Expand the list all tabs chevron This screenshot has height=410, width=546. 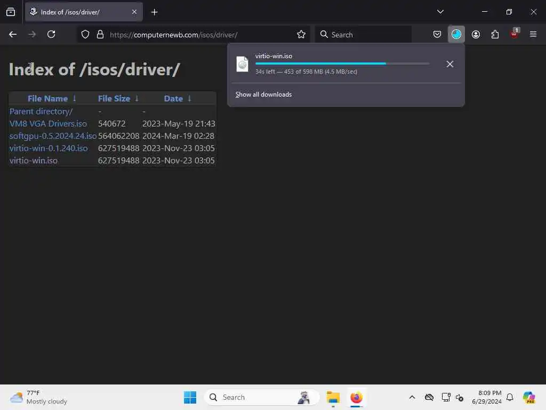pyautogui.click(x=440, y=12)
